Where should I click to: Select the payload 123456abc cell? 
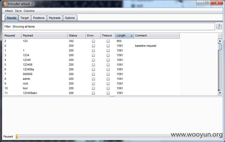click(x=30, y=93)
